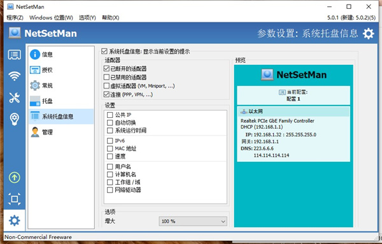
Task: Click the 网关: 192.168.1.1 line
Action: [260, 141]
